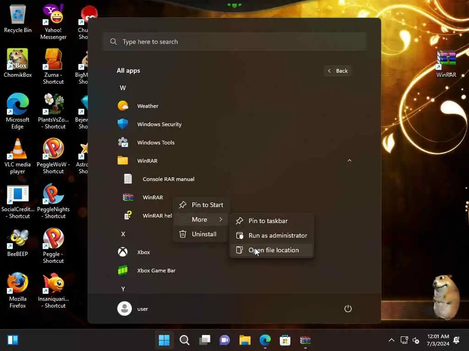
Task: Open Microsoft Edge desktop icon
Action: pos(18,112)
